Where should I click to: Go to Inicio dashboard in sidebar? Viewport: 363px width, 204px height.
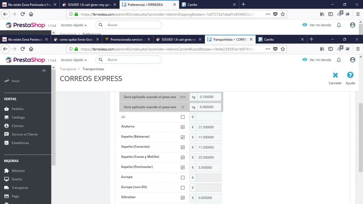16,81
